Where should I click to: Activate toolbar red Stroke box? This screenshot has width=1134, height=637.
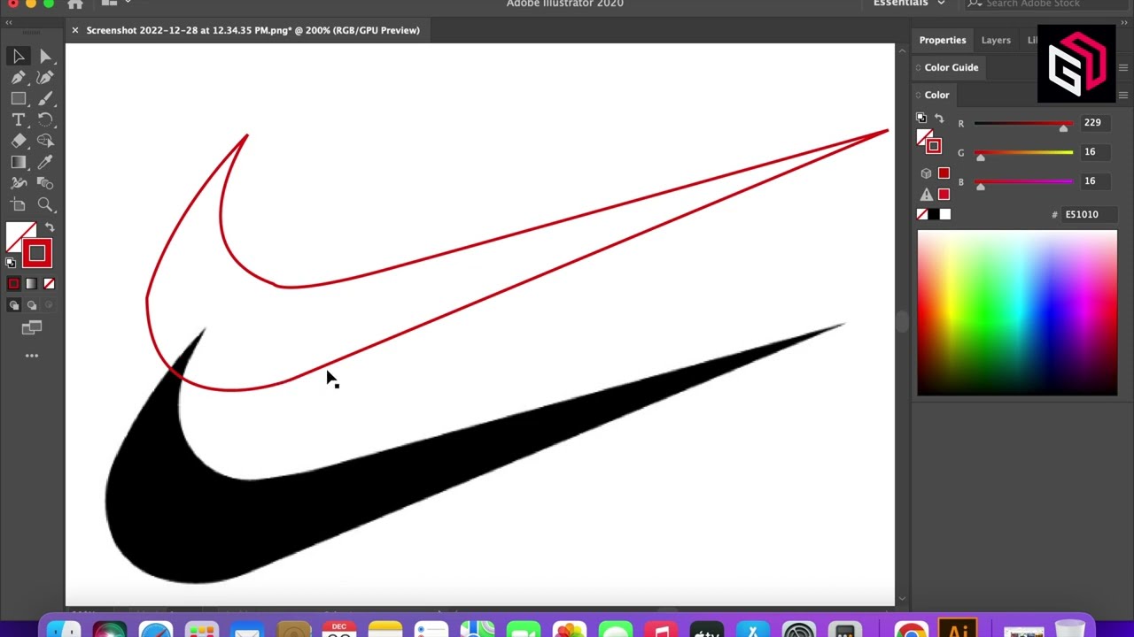37,254
